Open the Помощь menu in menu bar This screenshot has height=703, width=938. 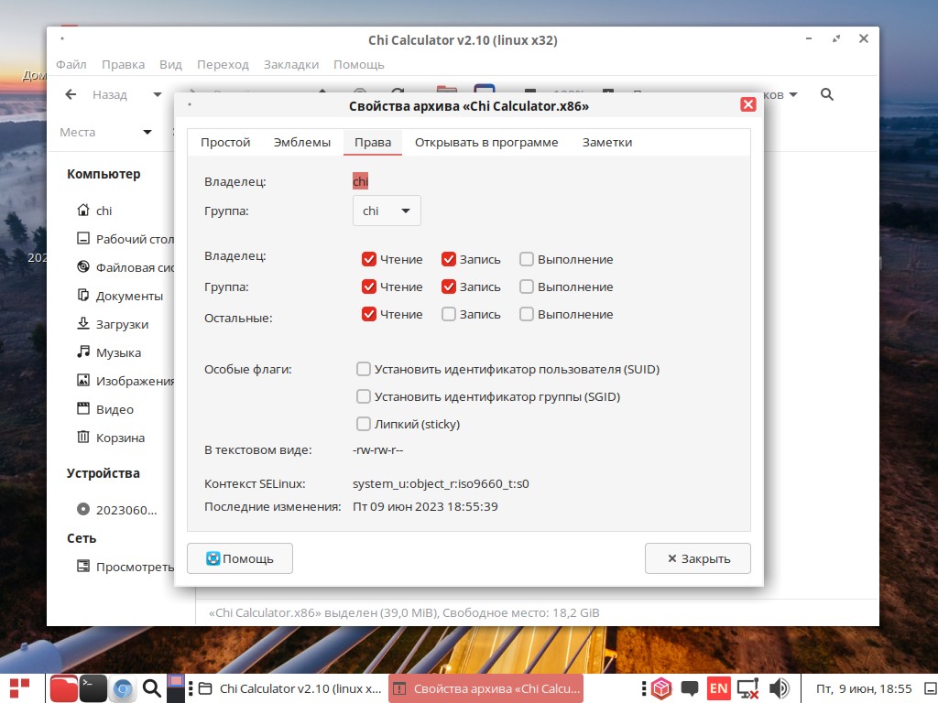click(x=359, y=65)
